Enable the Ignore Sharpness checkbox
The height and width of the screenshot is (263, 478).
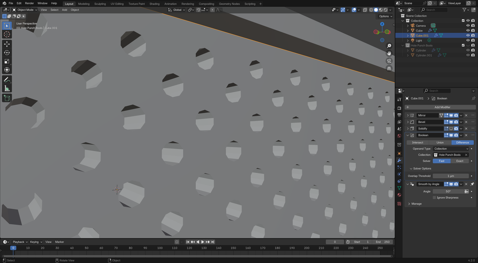coord(434,197)
